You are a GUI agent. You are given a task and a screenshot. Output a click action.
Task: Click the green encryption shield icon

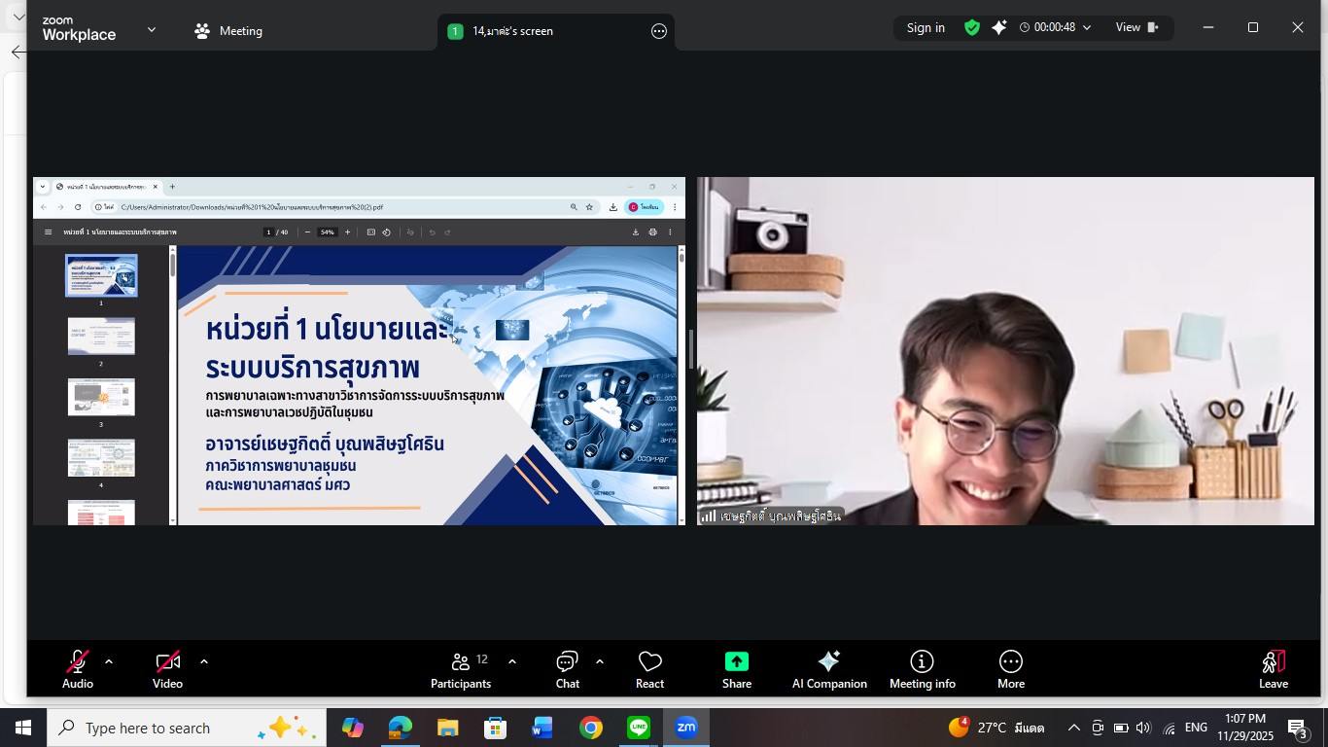pos(971,27)
